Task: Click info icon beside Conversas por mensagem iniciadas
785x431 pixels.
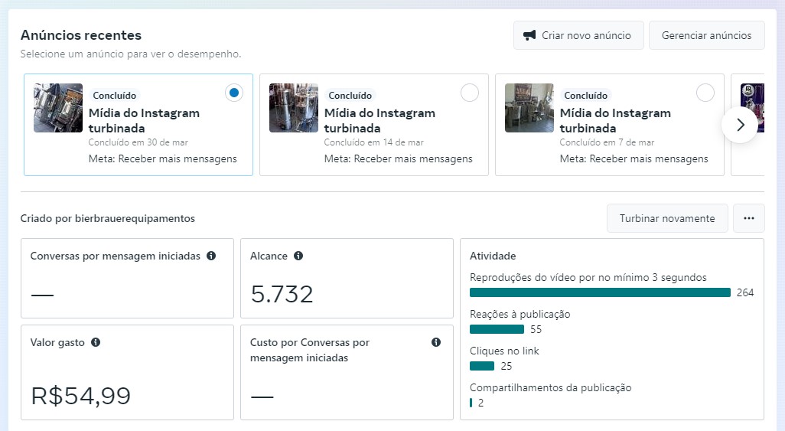Action: tap(211, 256)
